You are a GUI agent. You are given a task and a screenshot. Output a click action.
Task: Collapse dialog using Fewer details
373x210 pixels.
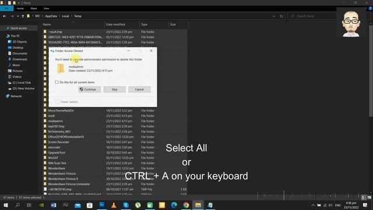[66, 101]
